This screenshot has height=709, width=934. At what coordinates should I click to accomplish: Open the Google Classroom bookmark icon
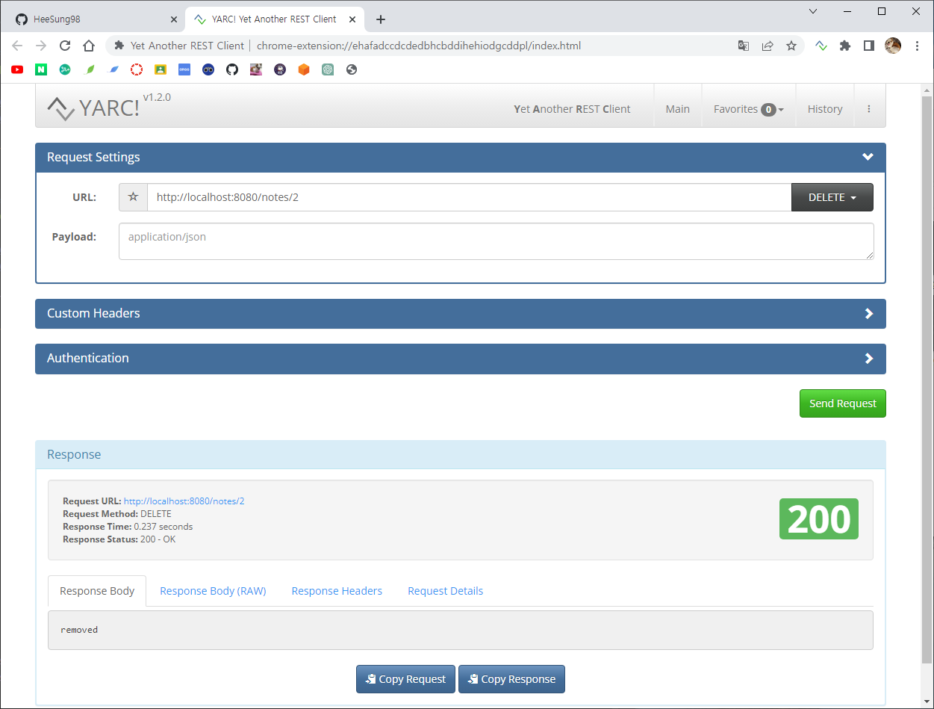(161, 69)
